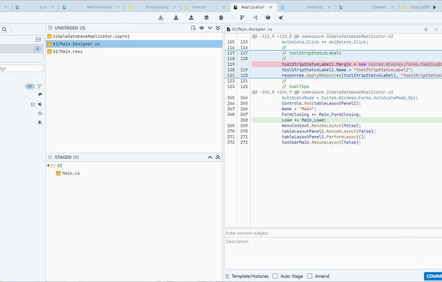Image resolution: width=442 pixels, height=282 pixels.
Task: Click the search magnifier in the left sidebar
Action: point(4,29)
